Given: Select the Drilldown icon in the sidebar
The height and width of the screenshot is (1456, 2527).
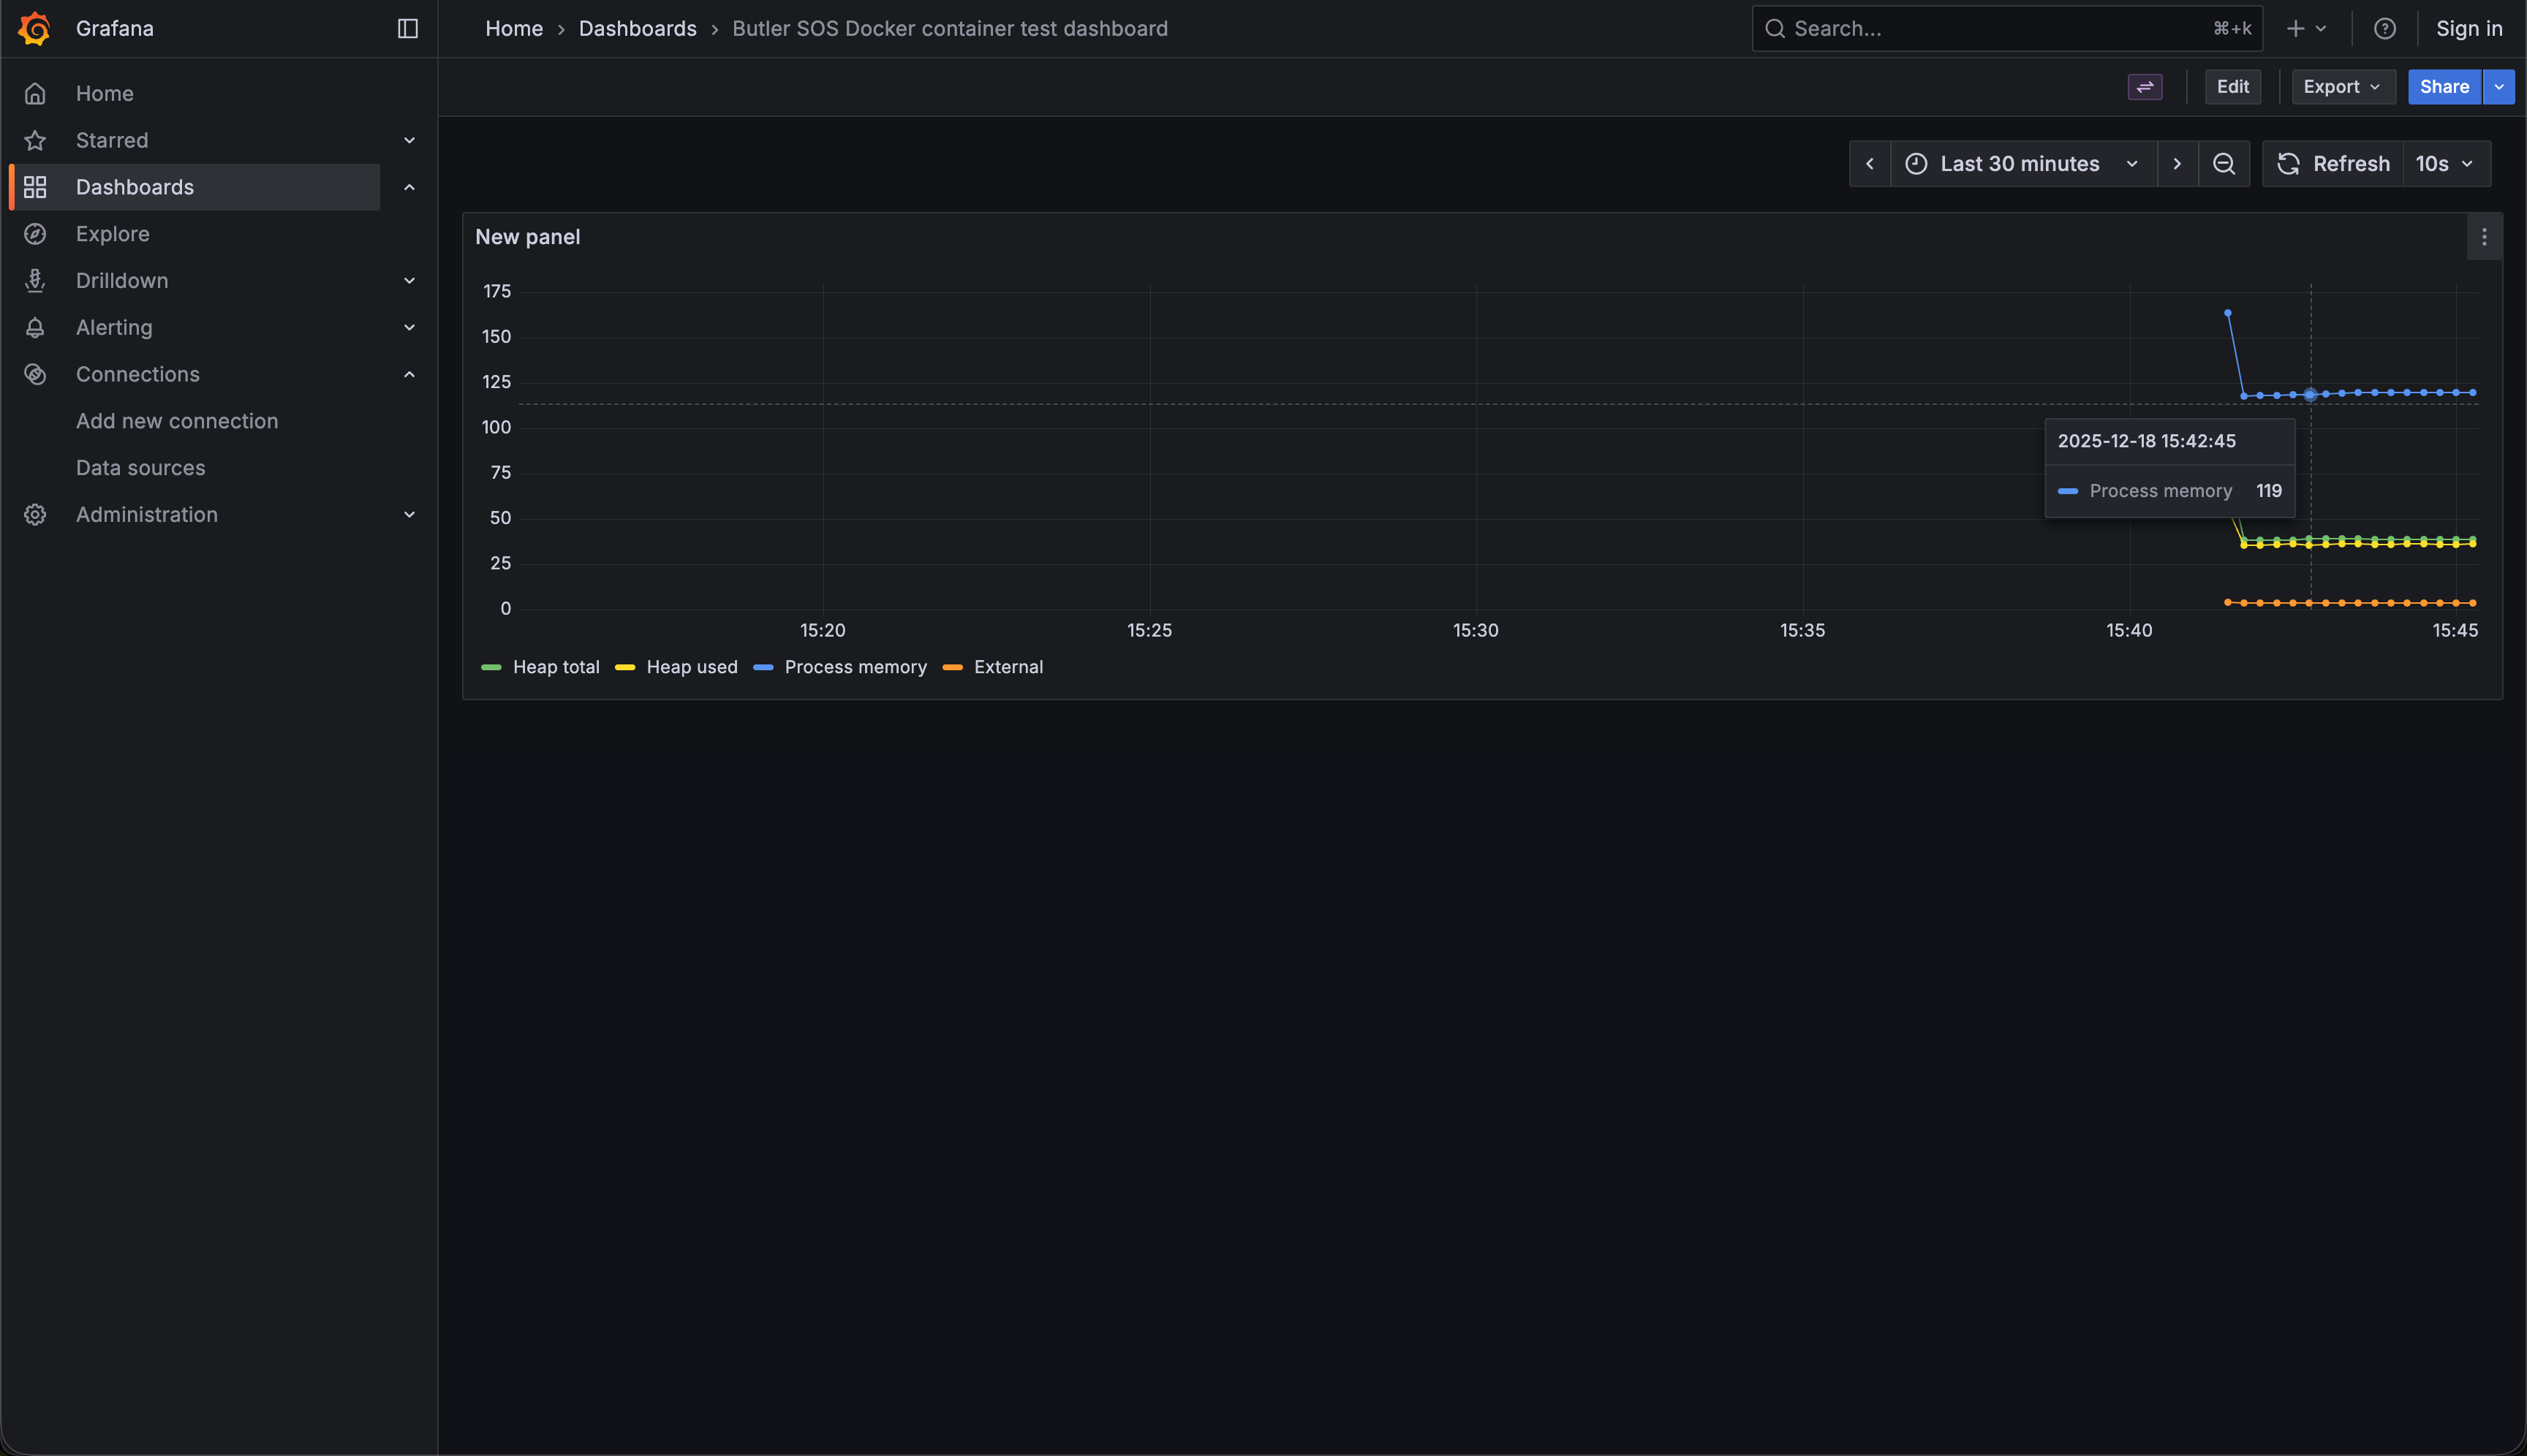Looking at the screenshot, I should [x=35, y=280].
